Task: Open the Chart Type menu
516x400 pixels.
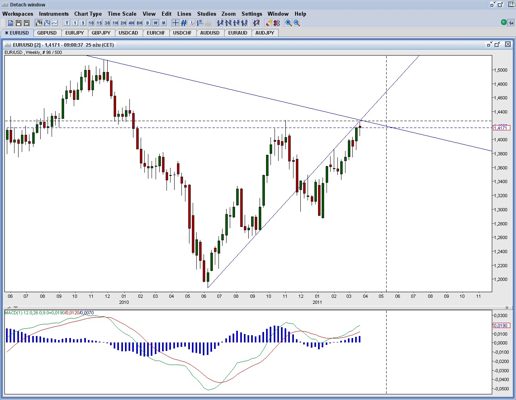Action: (x=88, y=14)
